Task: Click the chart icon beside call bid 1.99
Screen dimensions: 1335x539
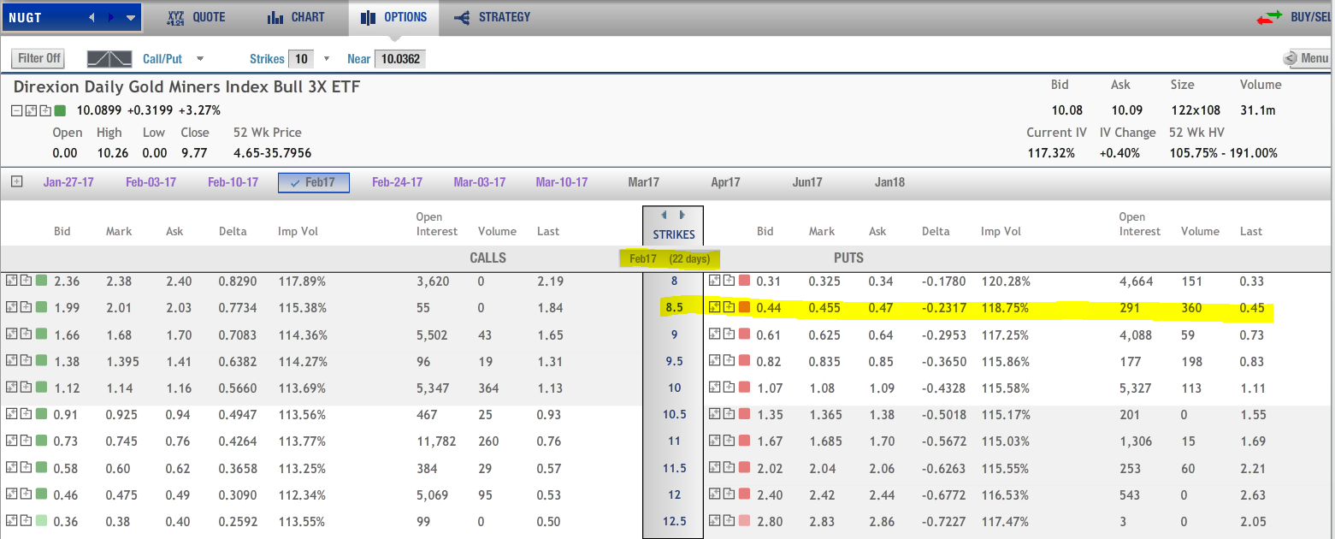Action: (11, 307)
